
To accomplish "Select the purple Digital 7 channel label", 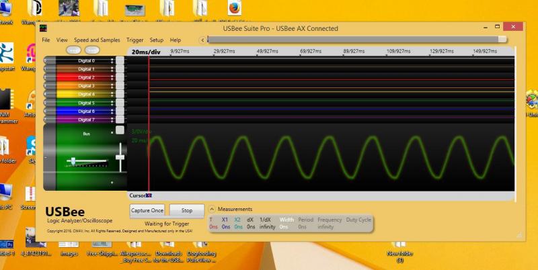I will point(86,120).
